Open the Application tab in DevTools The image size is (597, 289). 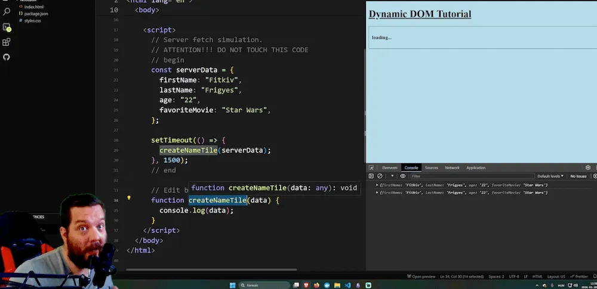click(476, 167)
